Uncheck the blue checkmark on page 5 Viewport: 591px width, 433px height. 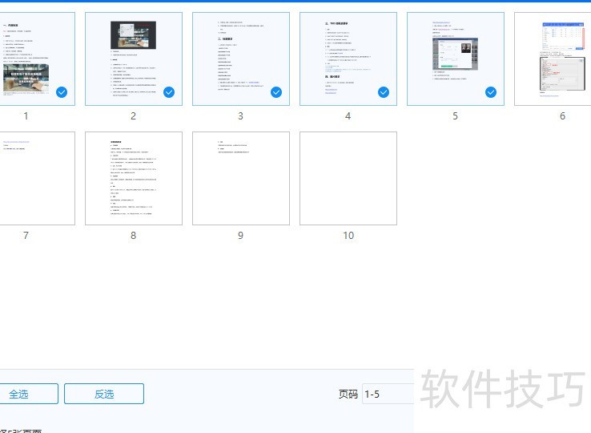click(491, 92)
